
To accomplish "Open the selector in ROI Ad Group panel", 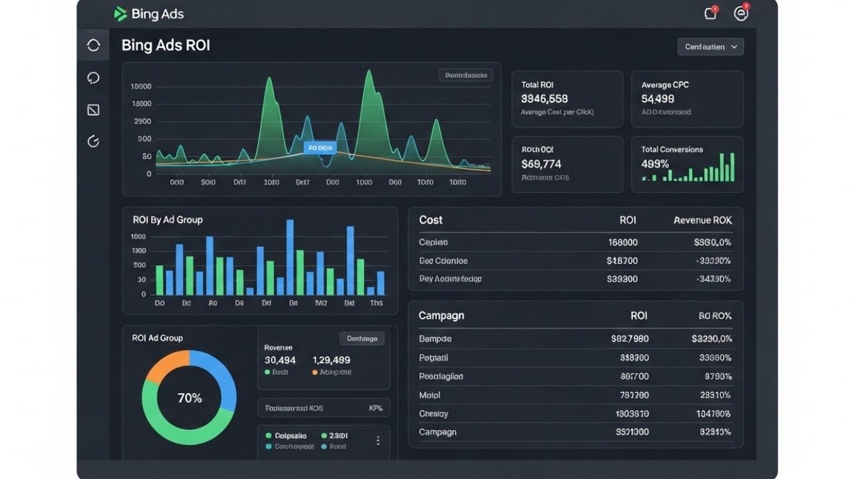I will pos(362,339).
